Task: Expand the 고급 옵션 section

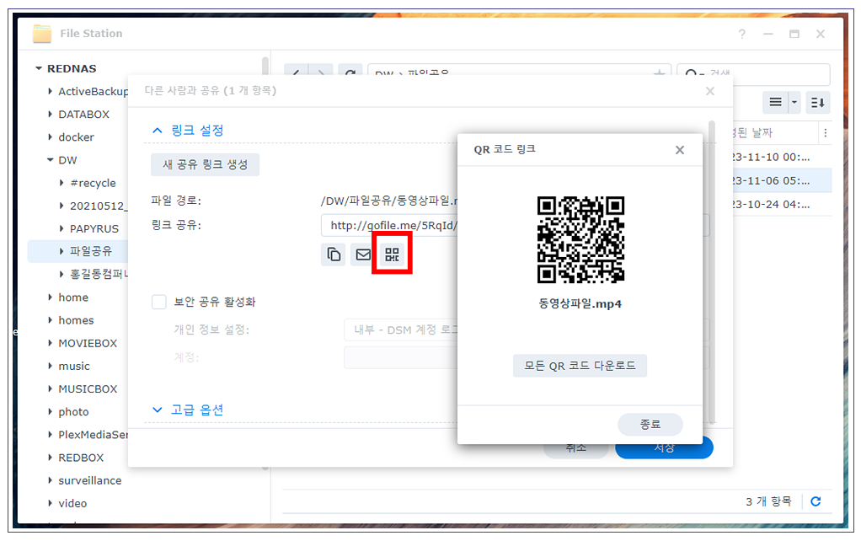Action: click(187, 410)
